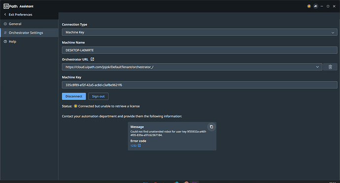
Task: Open the Help section
Action: [29, 42]
